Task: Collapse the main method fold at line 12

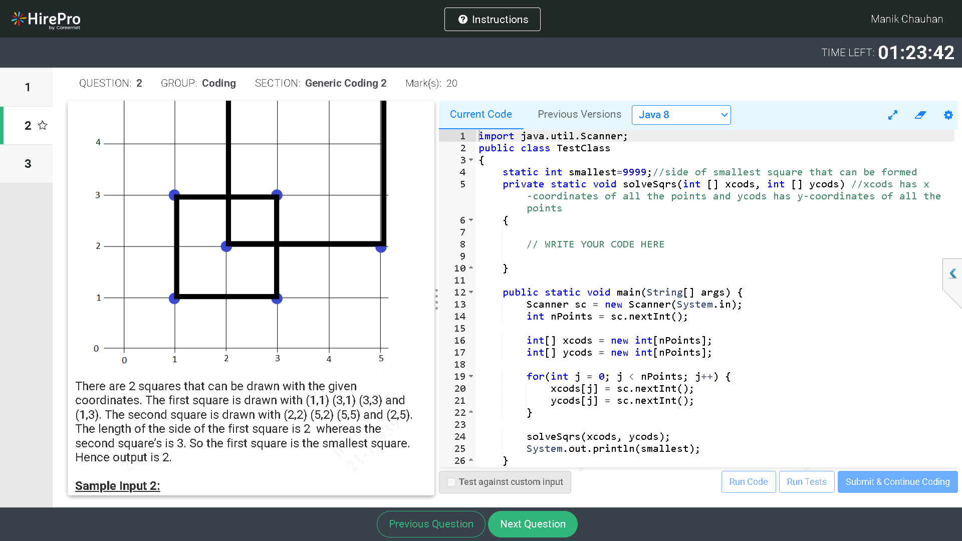Action: 471,293
